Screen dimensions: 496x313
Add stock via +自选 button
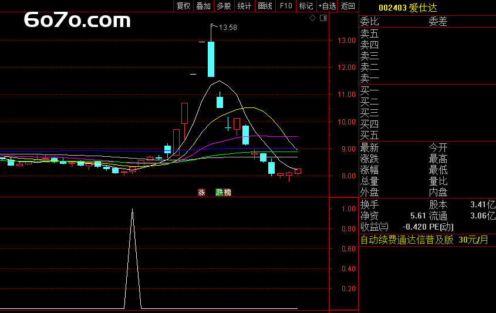click(x=327, y=6)
